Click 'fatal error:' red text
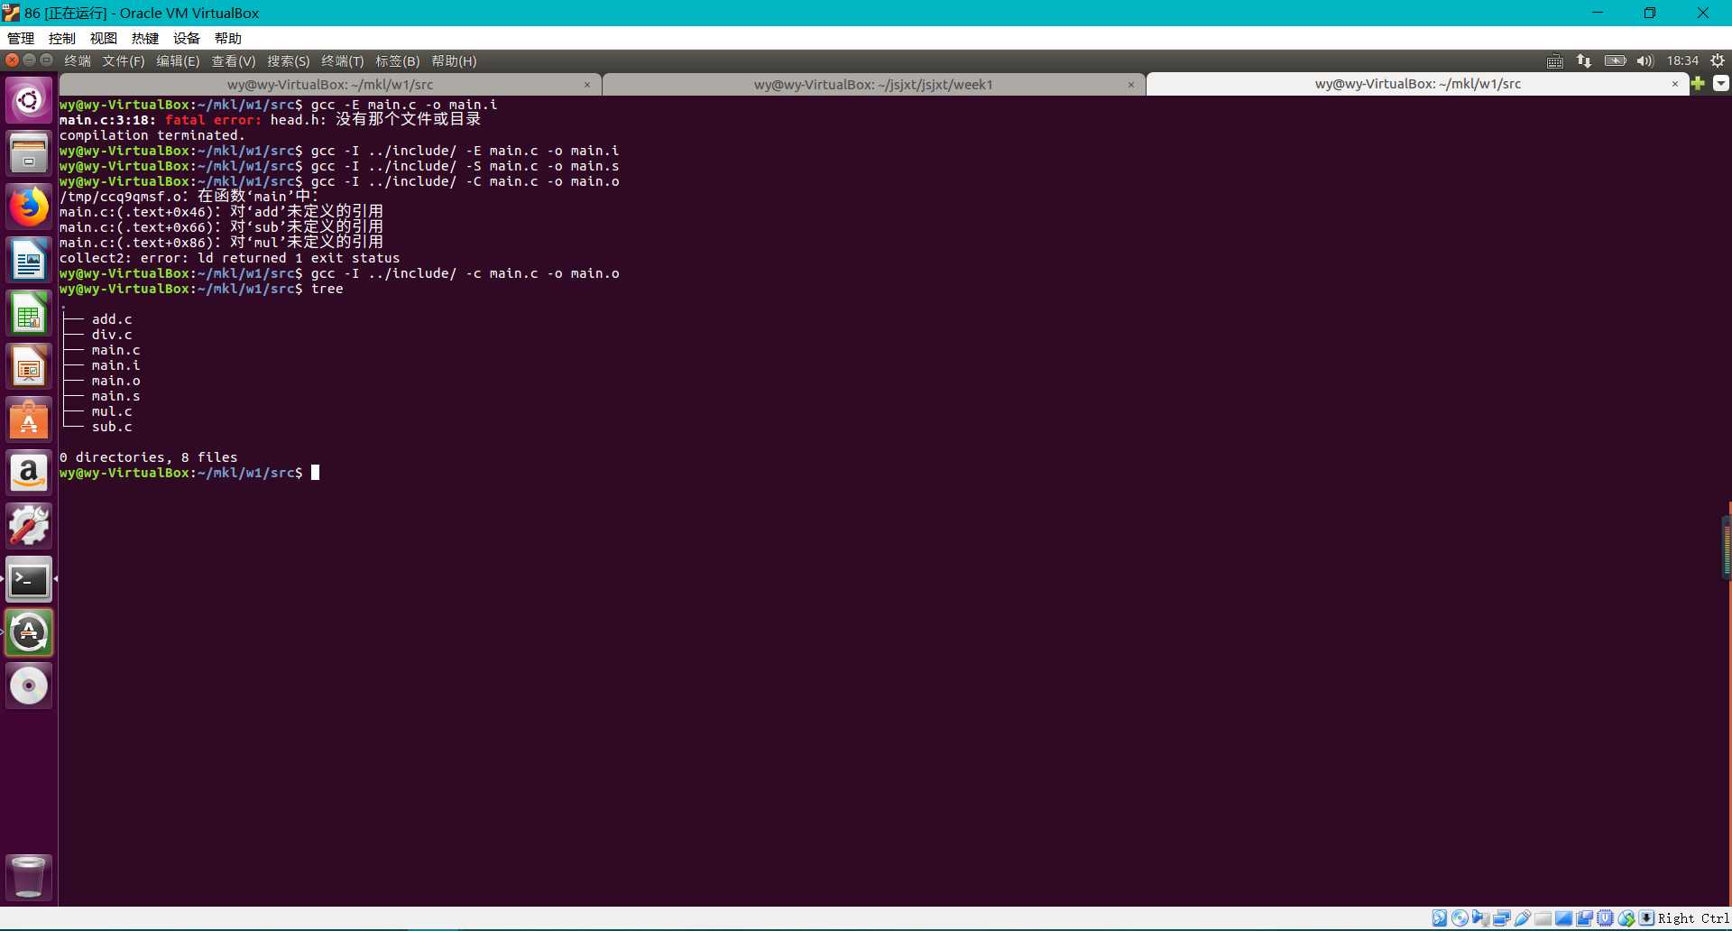 pyautogui.click(x=213, y=120)
